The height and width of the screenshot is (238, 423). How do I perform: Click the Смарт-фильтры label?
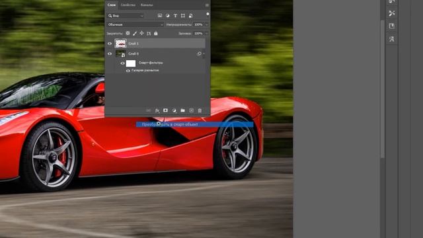click(151, 63)
